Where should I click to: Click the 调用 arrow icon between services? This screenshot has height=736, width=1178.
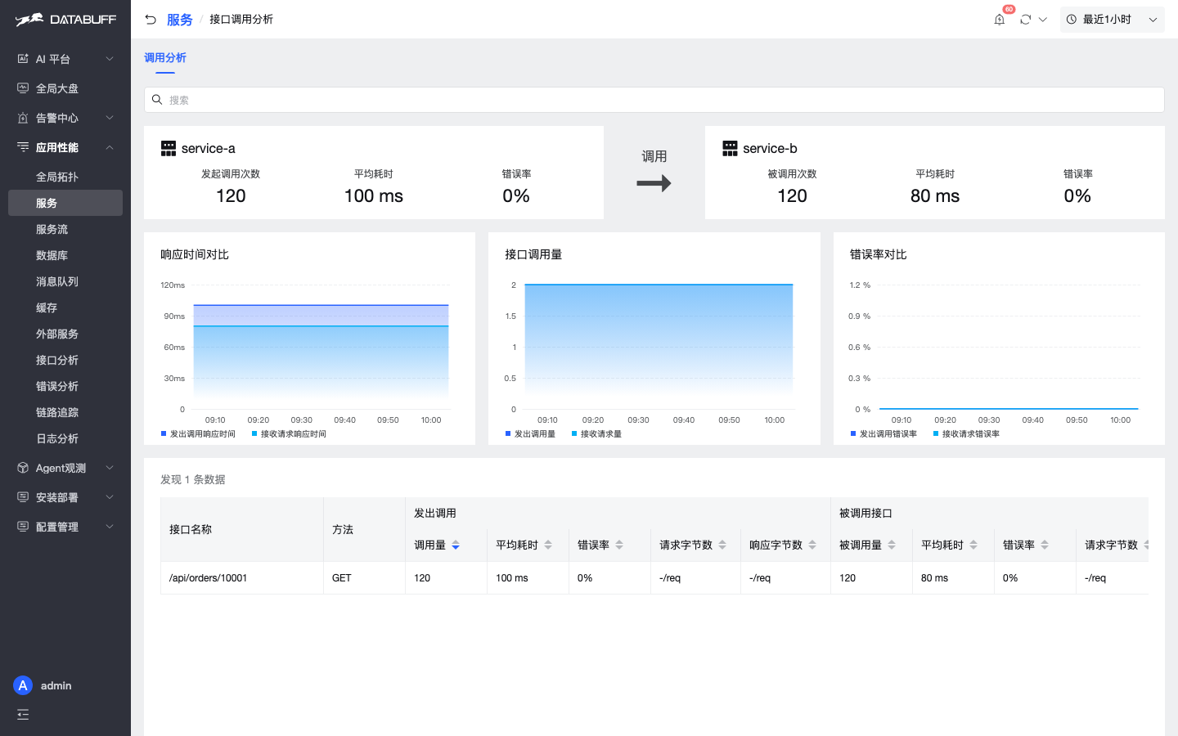pos(654,183)
